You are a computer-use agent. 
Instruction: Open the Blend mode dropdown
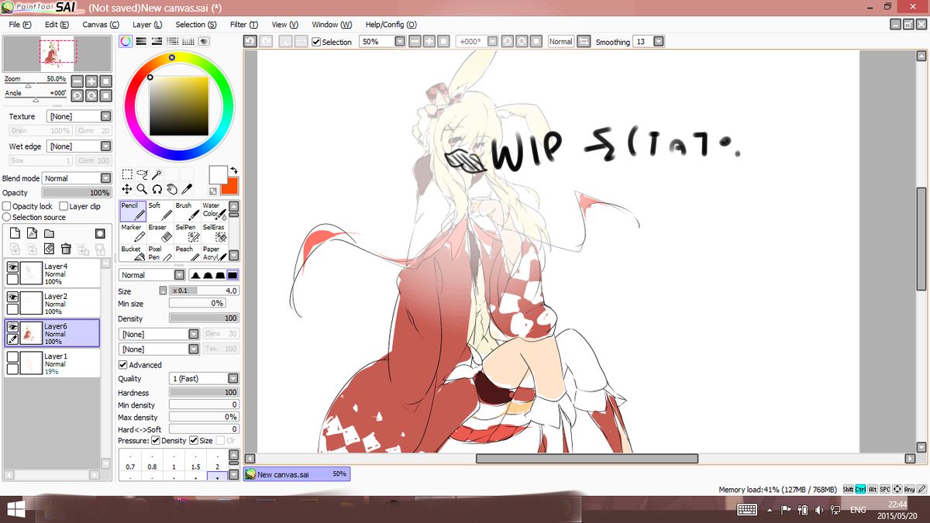[x=77, y=178]
